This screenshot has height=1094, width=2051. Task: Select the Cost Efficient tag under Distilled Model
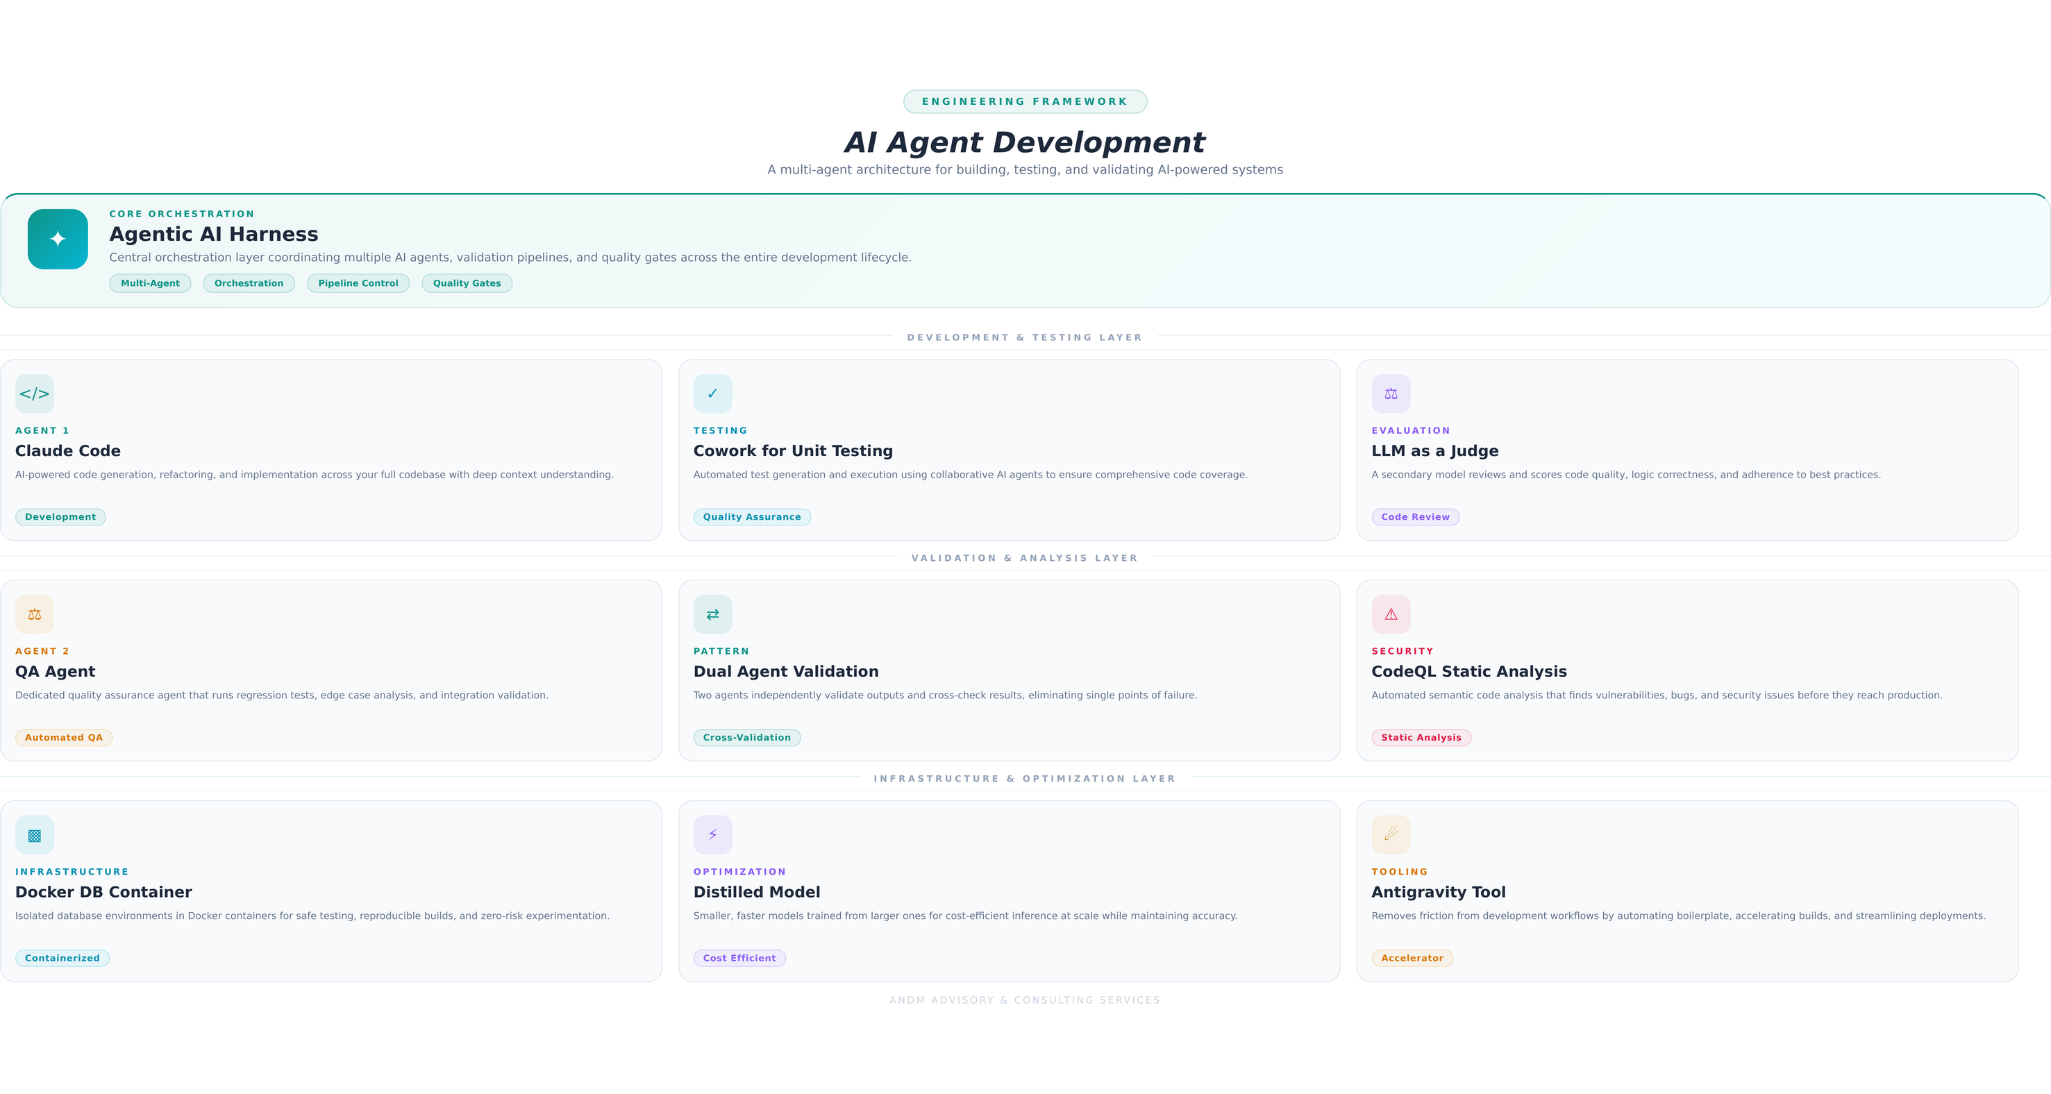point(739,958)
